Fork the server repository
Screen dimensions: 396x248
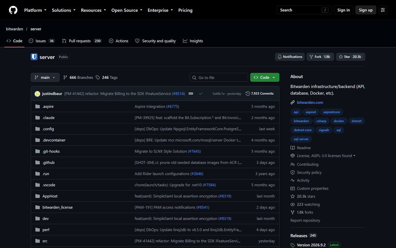(320, 57)
